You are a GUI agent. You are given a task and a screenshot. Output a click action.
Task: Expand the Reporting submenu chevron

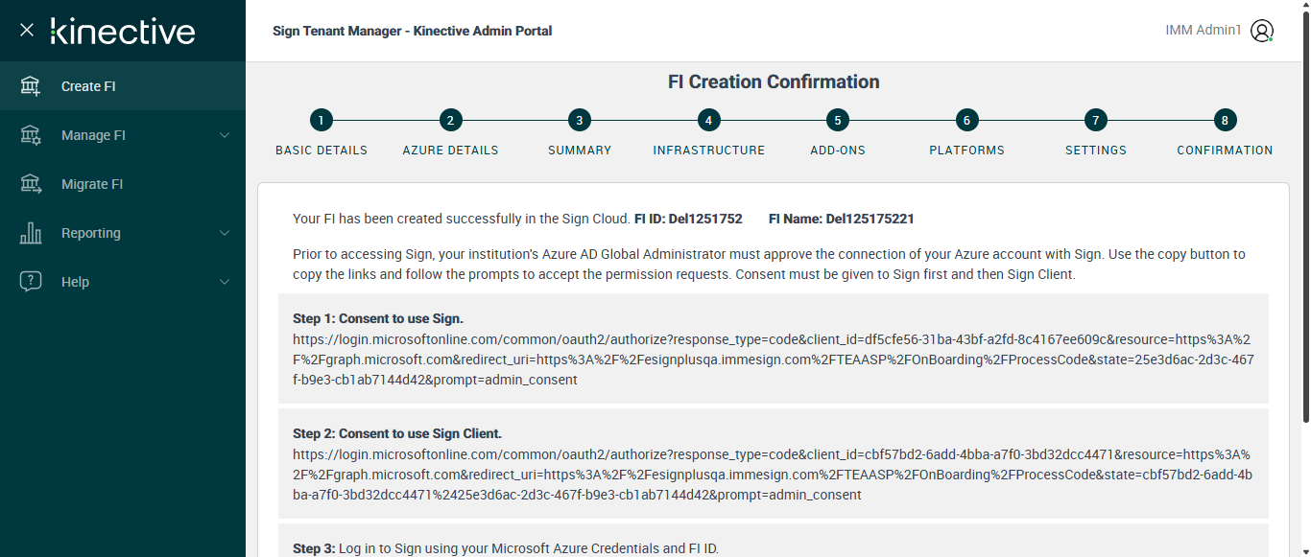225,233
